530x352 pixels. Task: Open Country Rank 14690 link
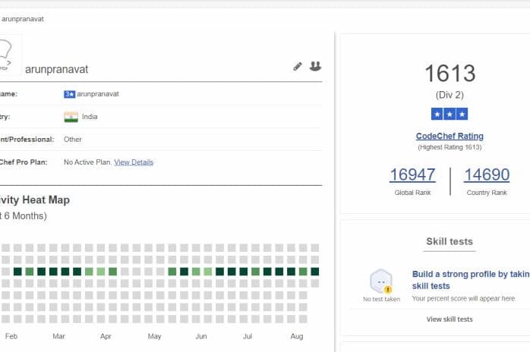point(487,174)
